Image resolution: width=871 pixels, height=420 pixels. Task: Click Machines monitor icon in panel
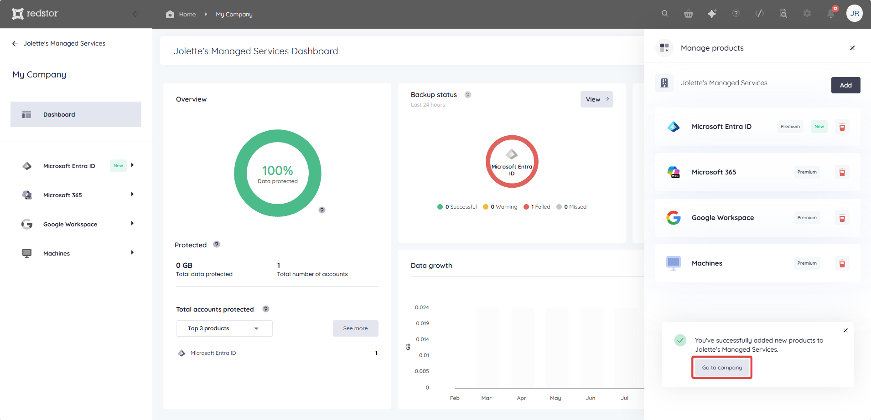pyautogui.click(x=674, y=263)
